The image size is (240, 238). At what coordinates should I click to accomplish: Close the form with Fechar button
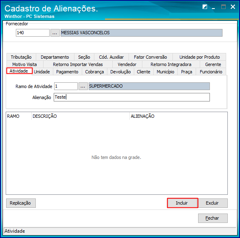click(x=213, y=218)
